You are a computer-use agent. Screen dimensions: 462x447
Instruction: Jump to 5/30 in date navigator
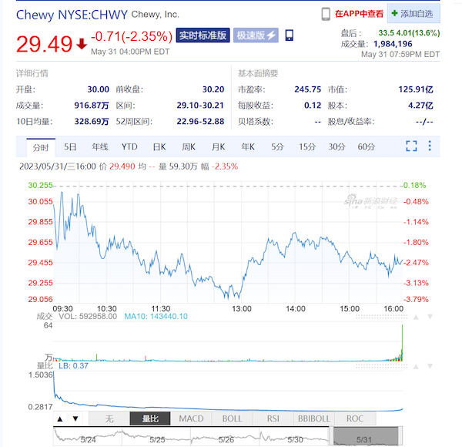295,439
